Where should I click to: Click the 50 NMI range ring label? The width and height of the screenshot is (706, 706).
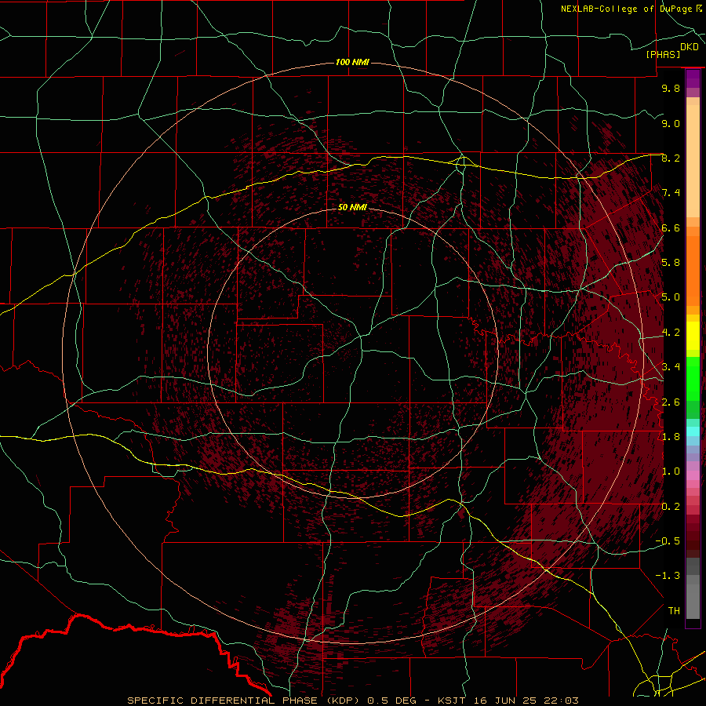tap(352, 207)
